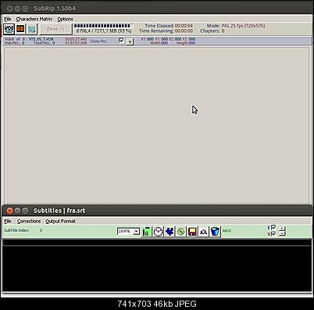The height and width of the screenshot is (310, 314).
Task: Open the 23.976 frame rate dropdown
Action: [x=136, y=231]
